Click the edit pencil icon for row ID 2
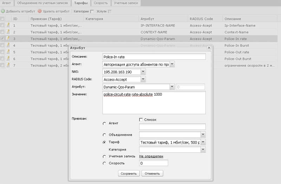Viewport: 281px width, 184px height. pos(8,32)
